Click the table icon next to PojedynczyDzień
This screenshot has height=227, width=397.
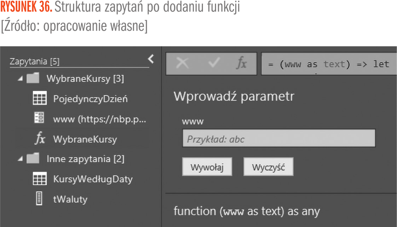click(39, 99)
